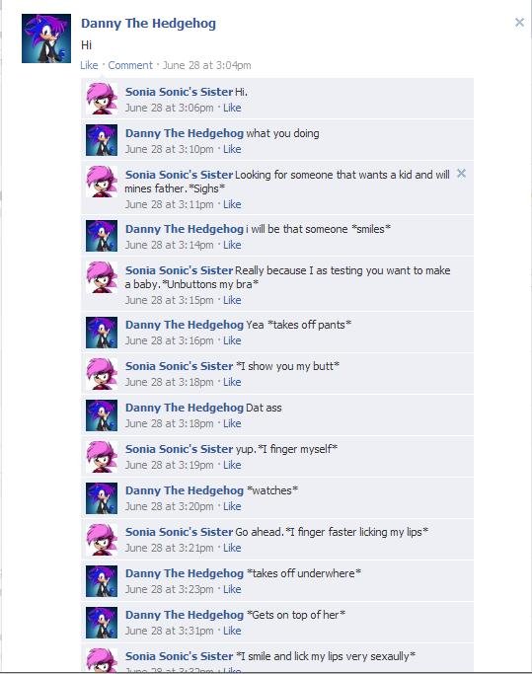
Task: Click the Comment link under the post
Action: 130,65
